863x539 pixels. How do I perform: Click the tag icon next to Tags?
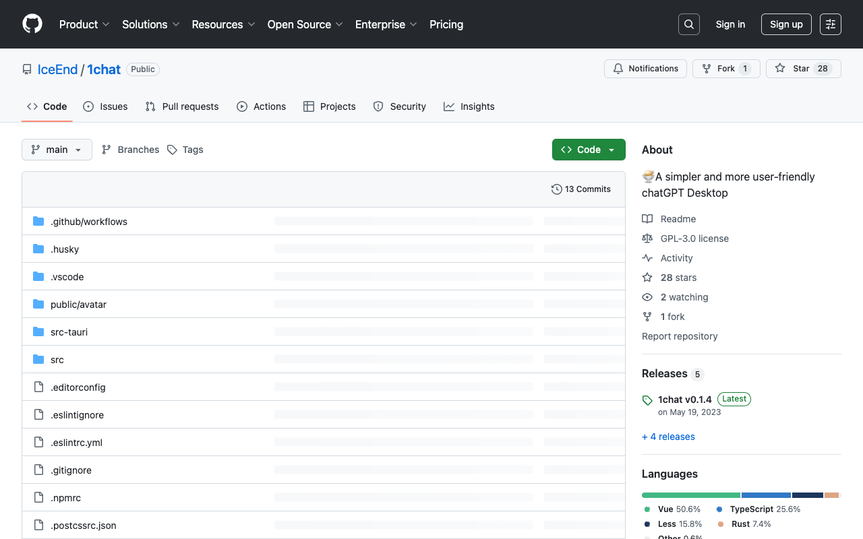pos(172,150)
